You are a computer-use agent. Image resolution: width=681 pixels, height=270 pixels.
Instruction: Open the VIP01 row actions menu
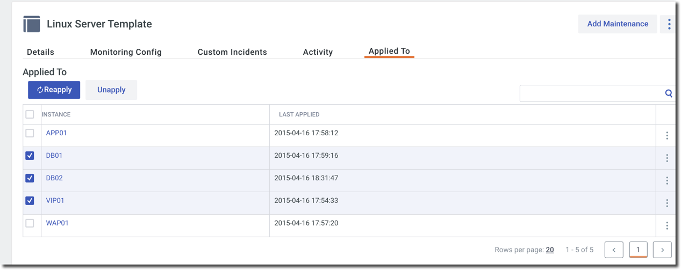click(x=667, y=203)
